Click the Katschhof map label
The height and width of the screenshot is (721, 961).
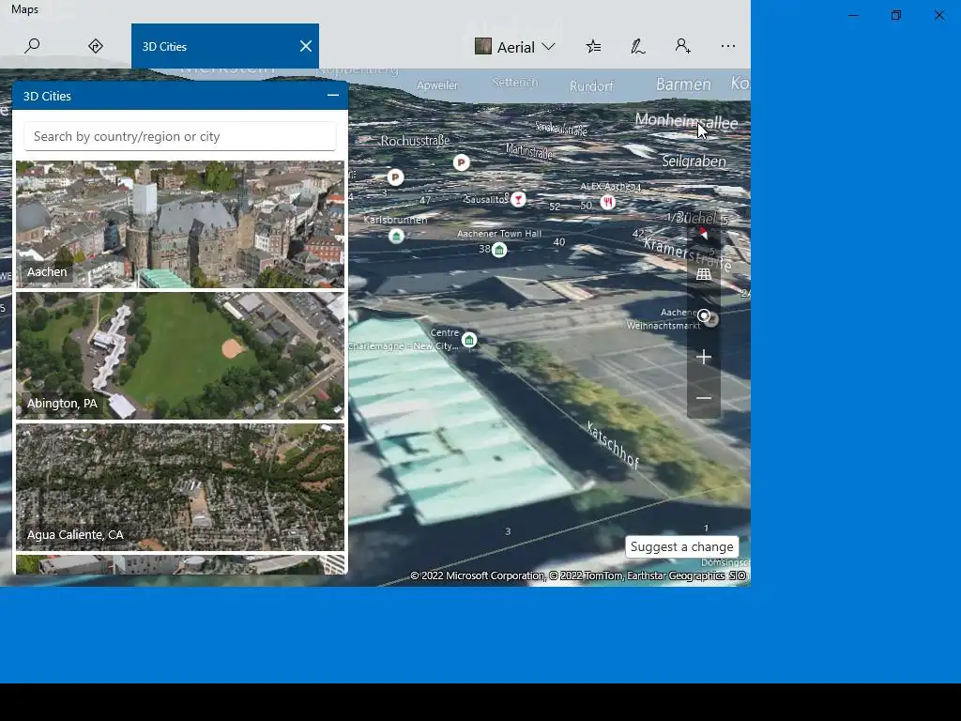coord(612,445)
